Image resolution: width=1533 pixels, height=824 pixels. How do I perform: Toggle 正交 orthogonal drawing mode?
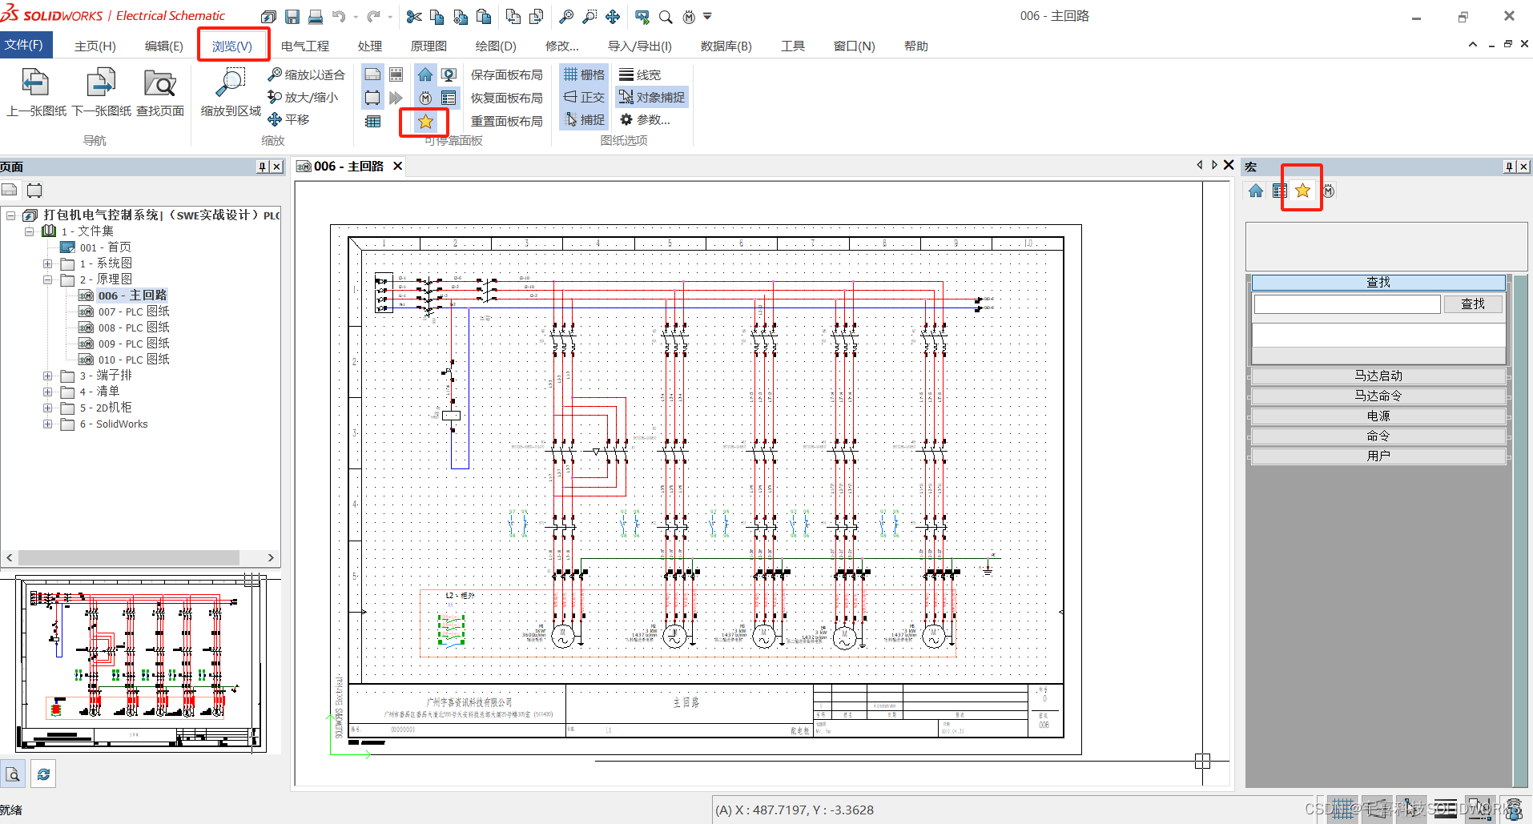[x=584, y=97]
